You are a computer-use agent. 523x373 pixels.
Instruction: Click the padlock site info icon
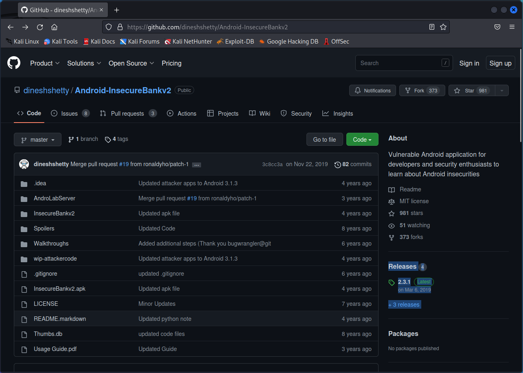[x=120, y=27]
